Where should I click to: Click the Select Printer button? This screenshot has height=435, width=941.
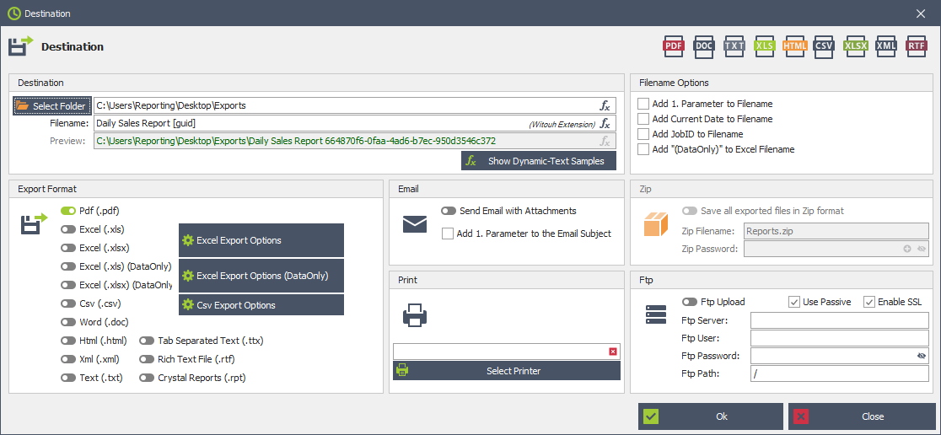[507, 371]
